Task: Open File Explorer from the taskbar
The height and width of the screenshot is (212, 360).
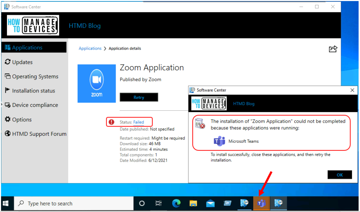Action: point(193,204)
